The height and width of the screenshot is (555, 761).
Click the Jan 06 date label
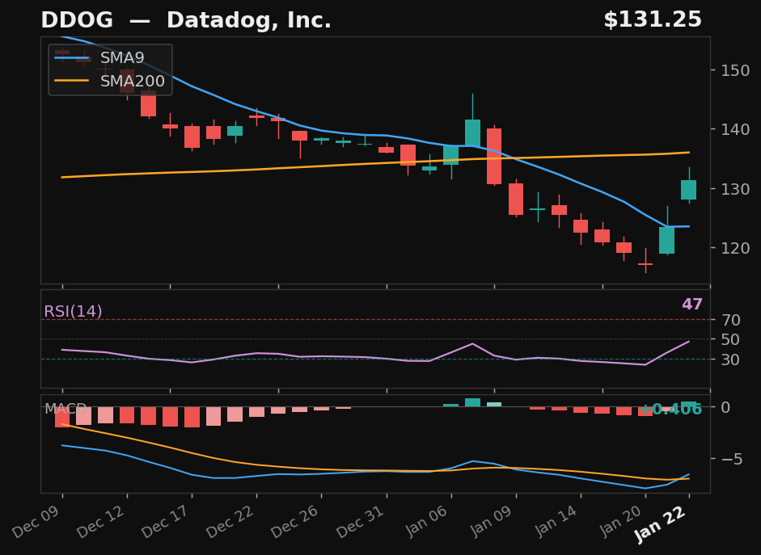click(427, 522)
